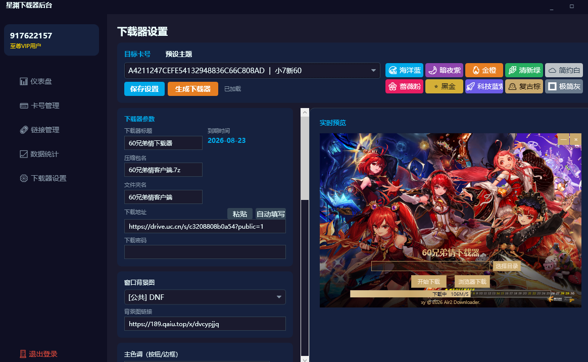
Task: Click 生成下载器 generate downloader button
Action: tap(193, 89)
